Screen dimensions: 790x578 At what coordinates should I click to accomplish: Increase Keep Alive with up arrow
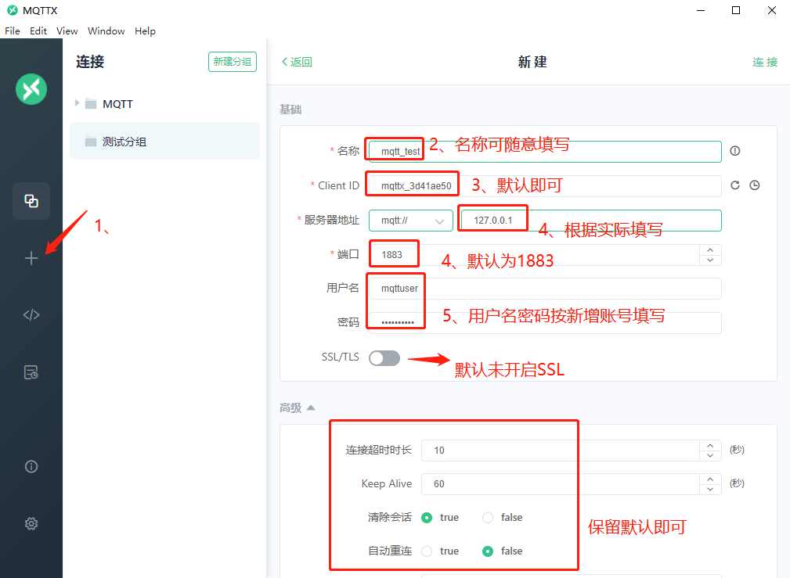pos(710,479)
